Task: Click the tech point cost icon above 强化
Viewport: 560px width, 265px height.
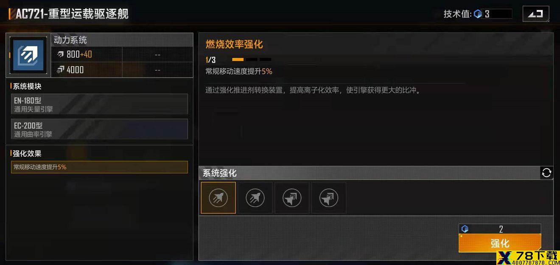Action: [465, 229]
